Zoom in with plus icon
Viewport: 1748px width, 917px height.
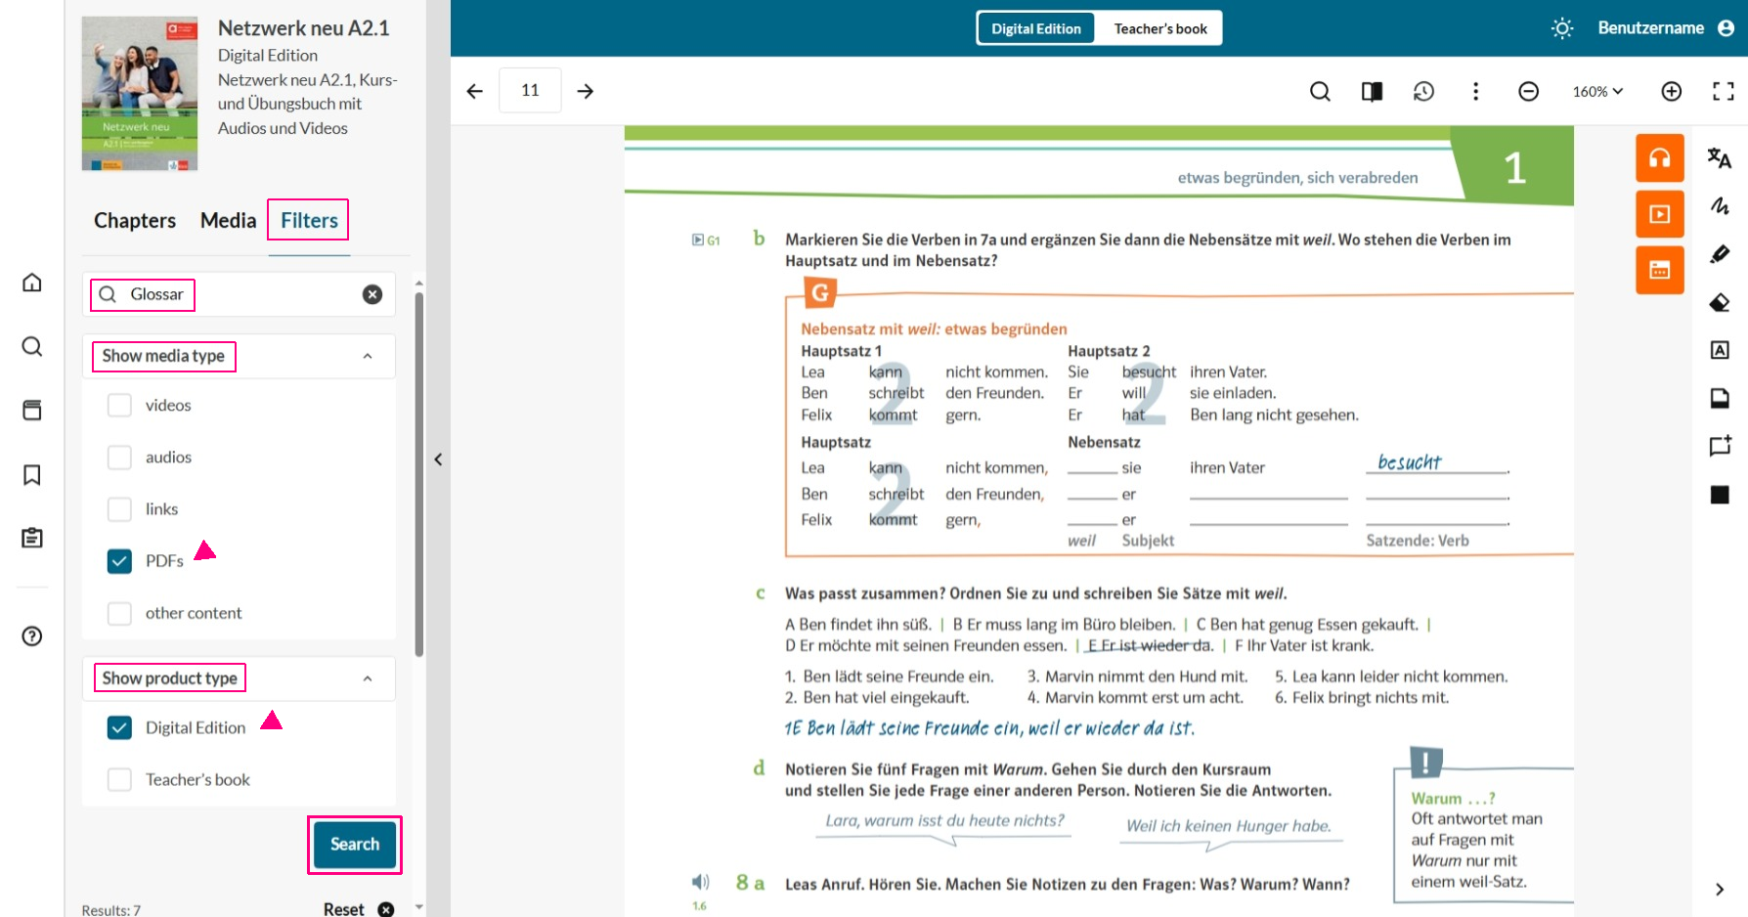[x=1672, y=91]
